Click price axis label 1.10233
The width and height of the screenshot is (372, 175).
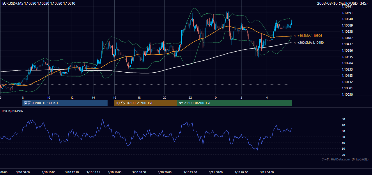[x=348, y=69]
